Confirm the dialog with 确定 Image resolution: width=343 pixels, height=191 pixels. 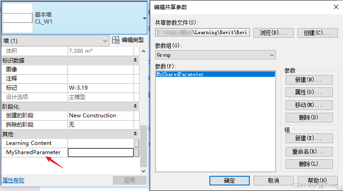coord(229,180)
